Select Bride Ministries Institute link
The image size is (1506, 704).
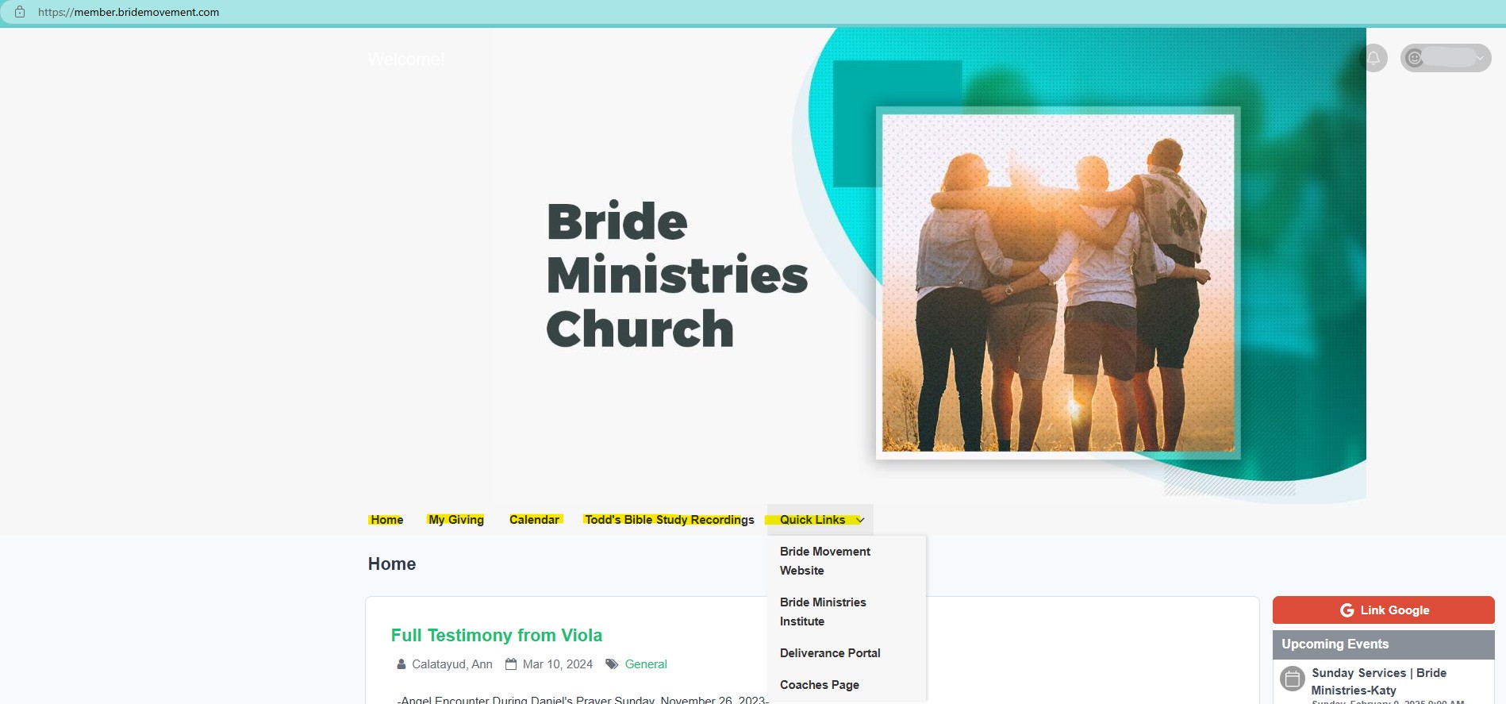823,612
